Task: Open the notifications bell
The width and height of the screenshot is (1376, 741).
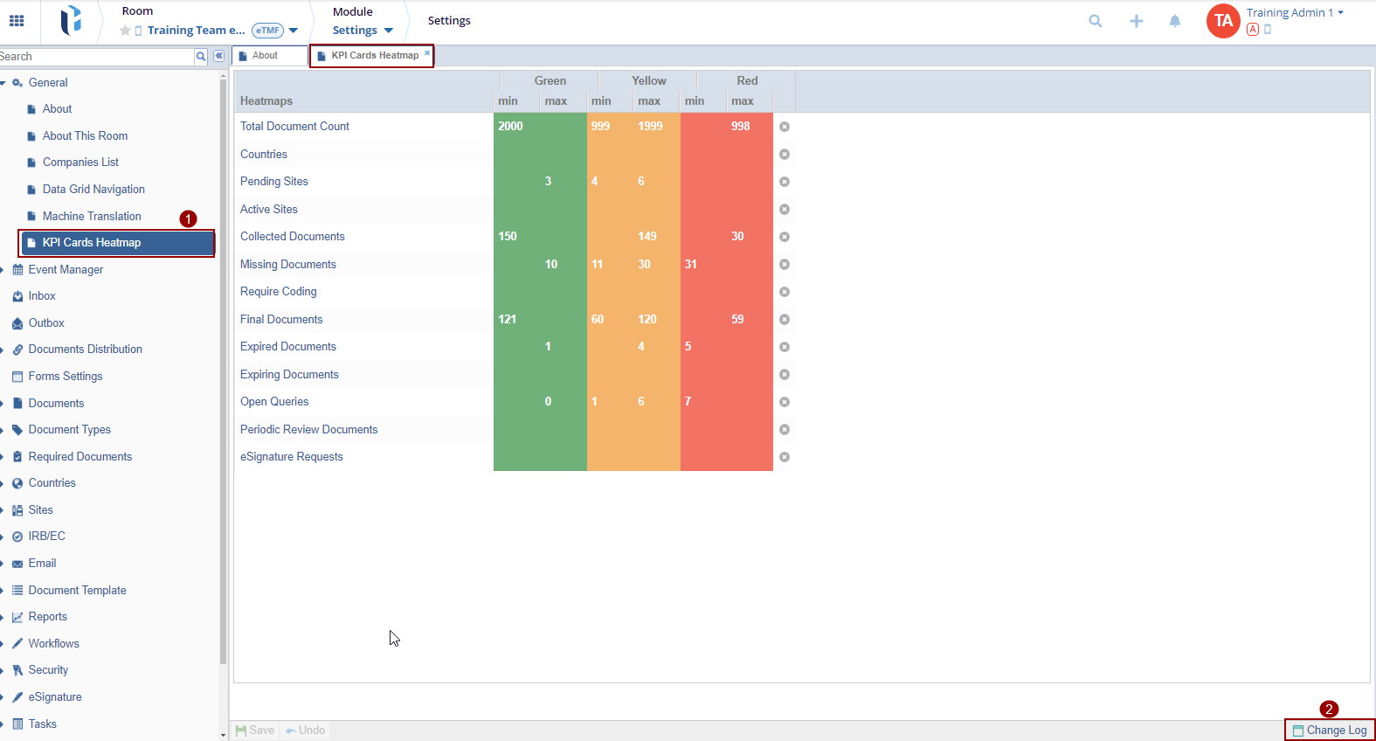Action: tap(1175, 21)
